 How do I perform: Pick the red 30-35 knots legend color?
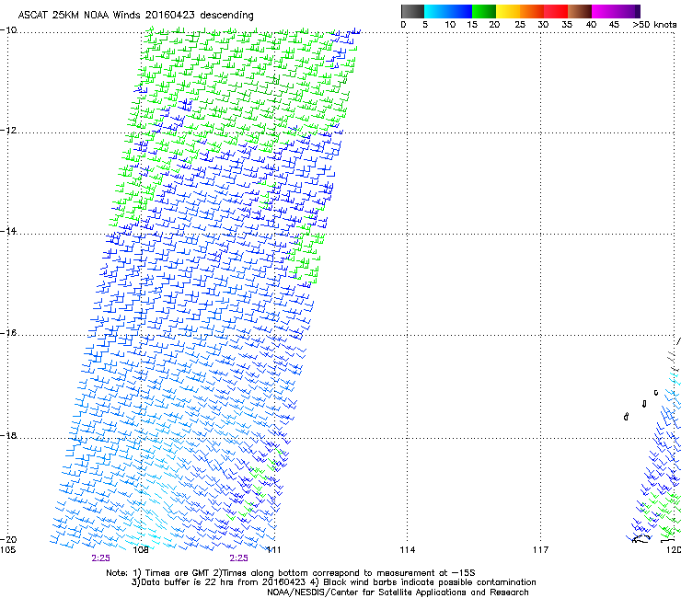[556, 11]
